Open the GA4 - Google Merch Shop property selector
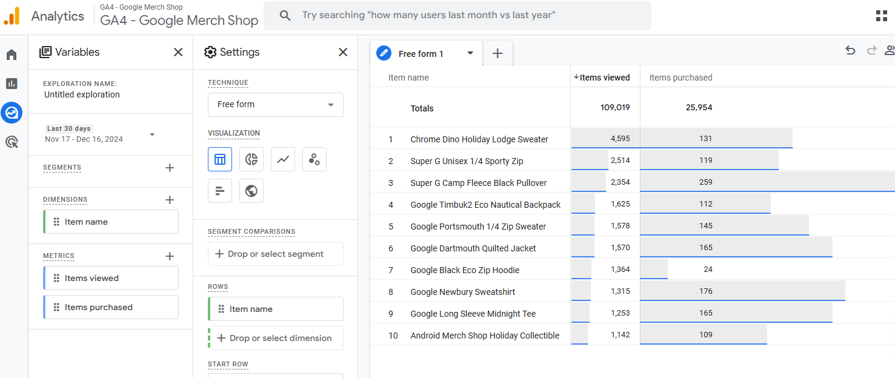This screenshot has width=895, height=387. pyautogui.click(x=179, y=16)
